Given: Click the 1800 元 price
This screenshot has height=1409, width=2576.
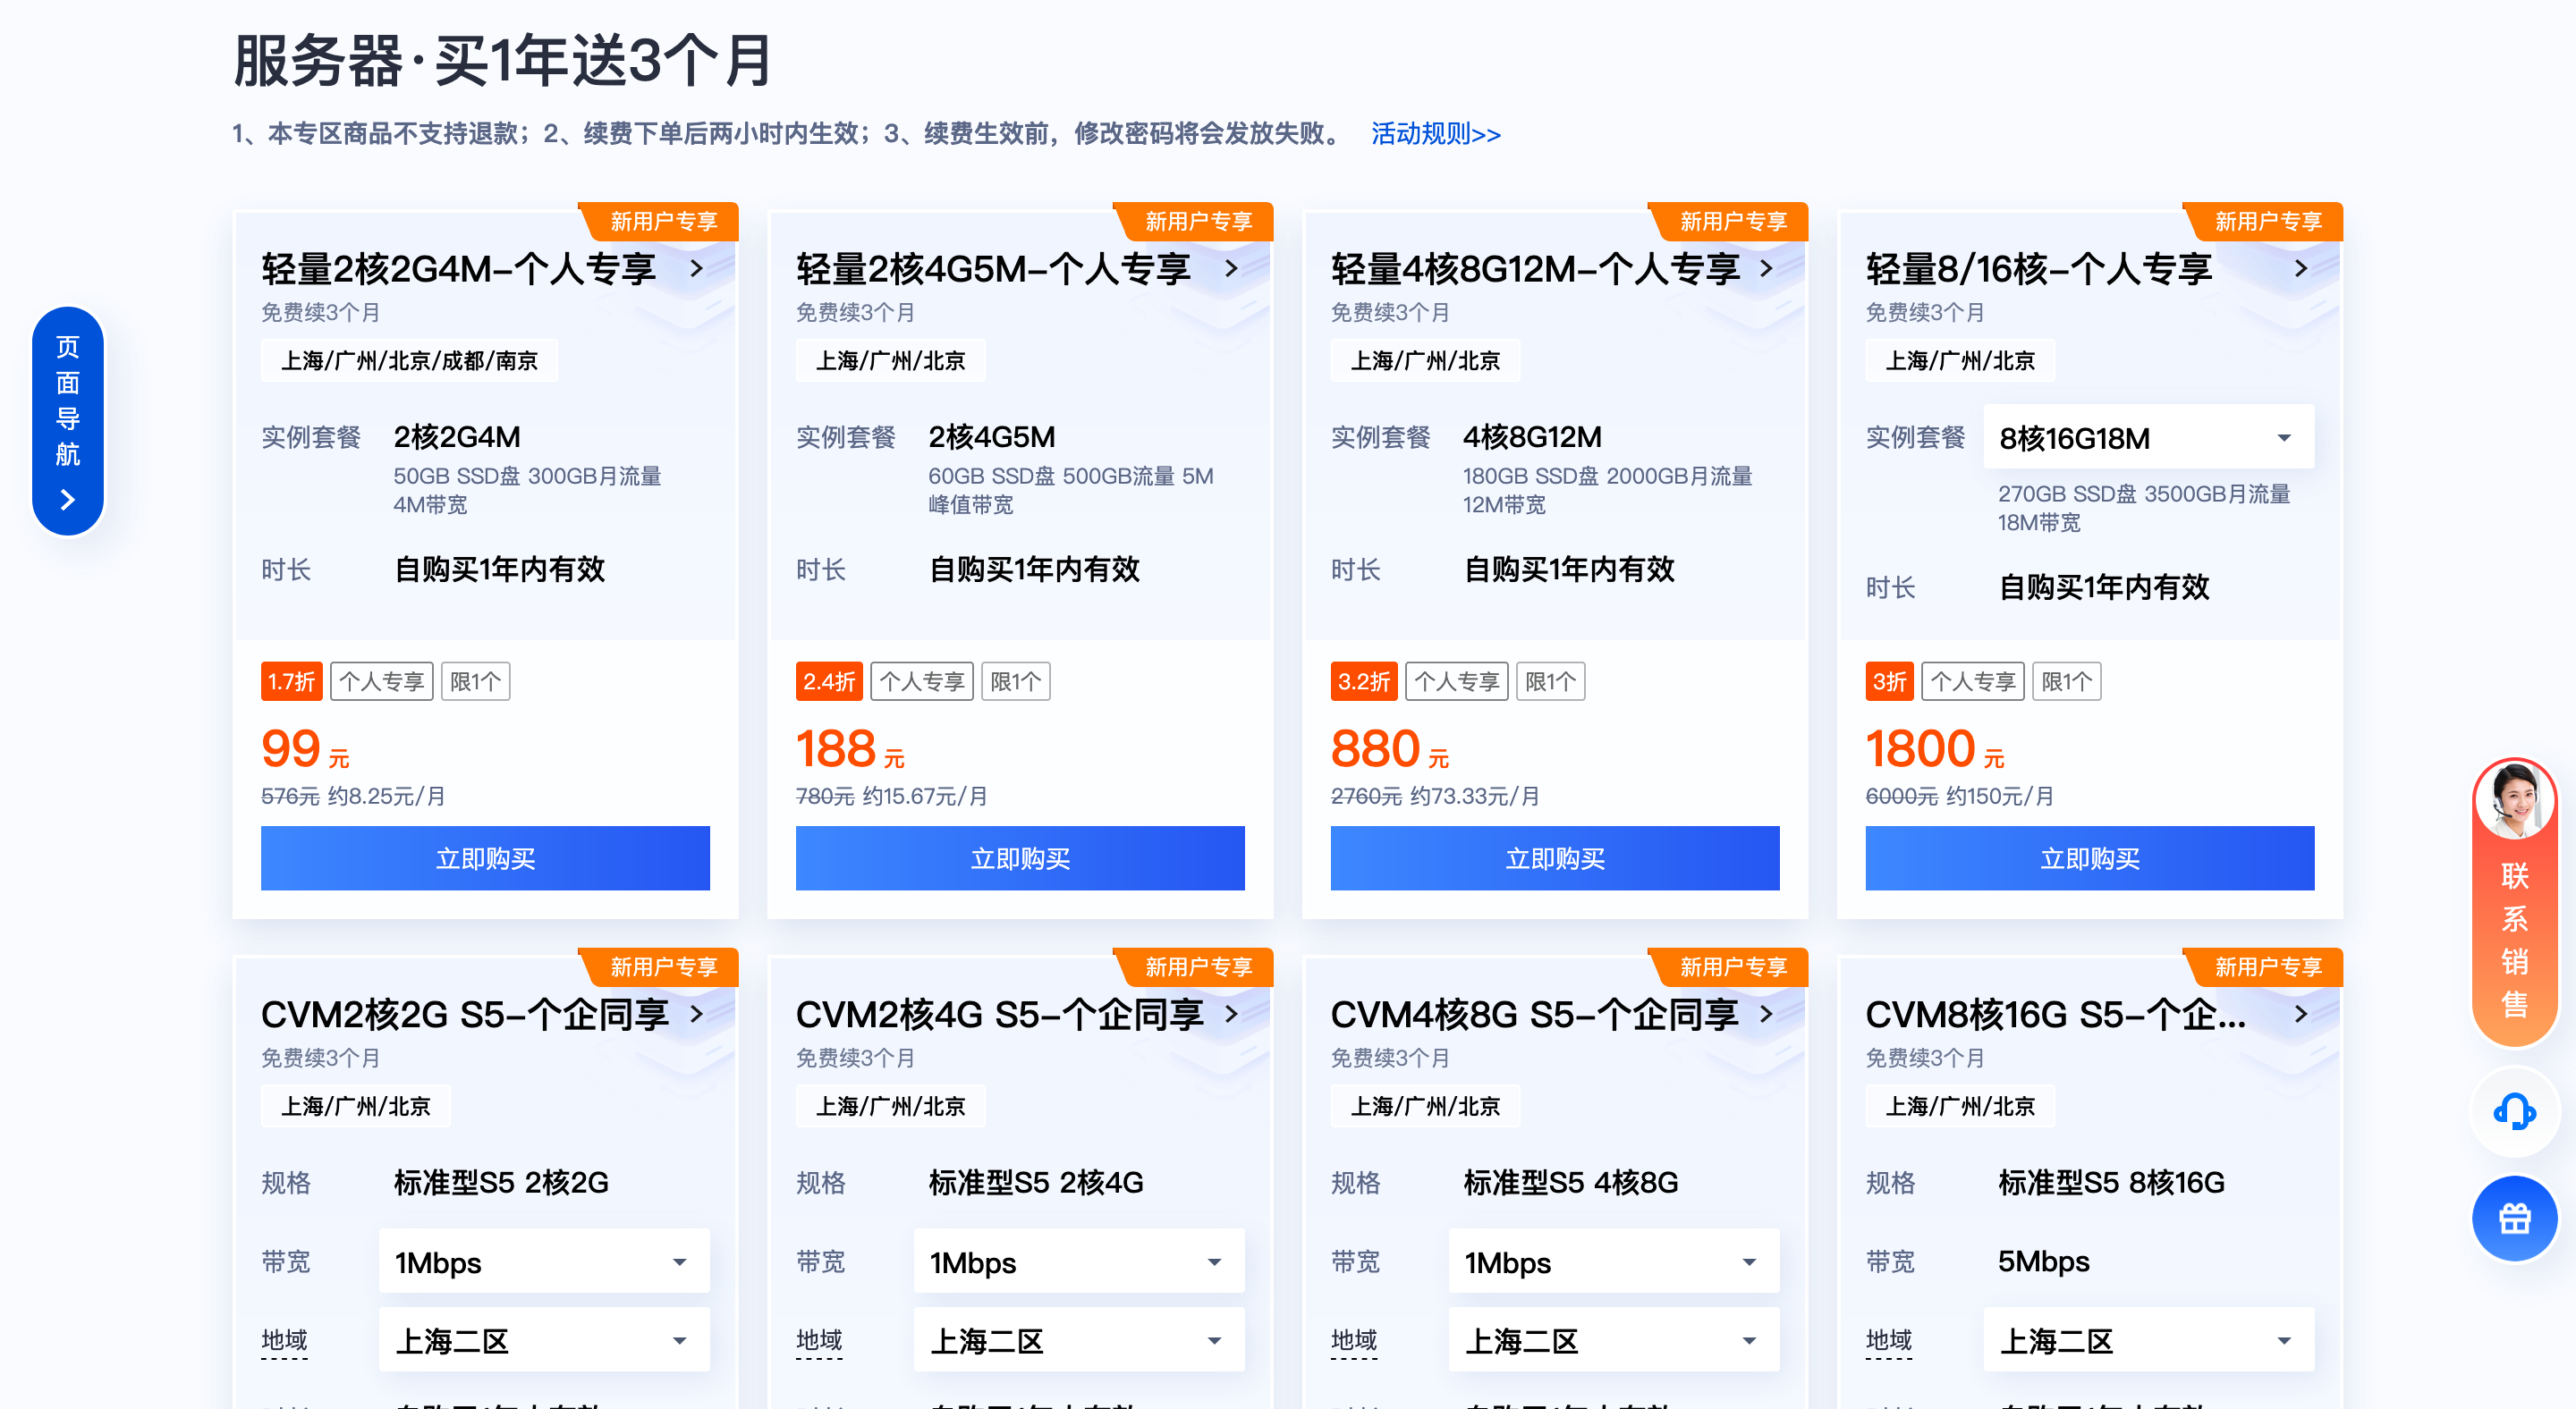Looking at the screenshot, I should (1935, 749).
